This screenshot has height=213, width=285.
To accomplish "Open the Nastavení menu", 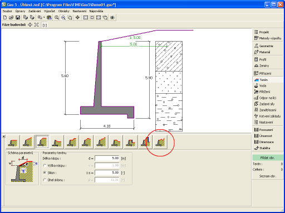I will [80, 11].
